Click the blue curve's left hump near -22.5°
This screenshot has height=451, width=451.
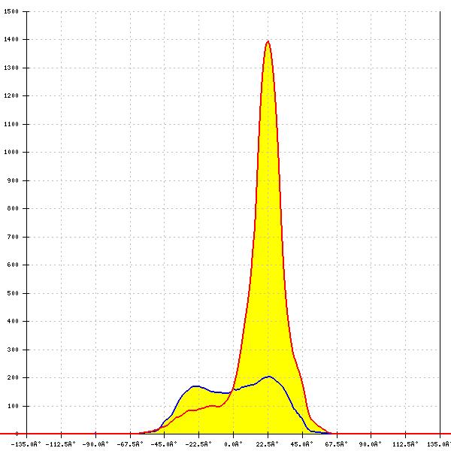[x=195, y=386]
